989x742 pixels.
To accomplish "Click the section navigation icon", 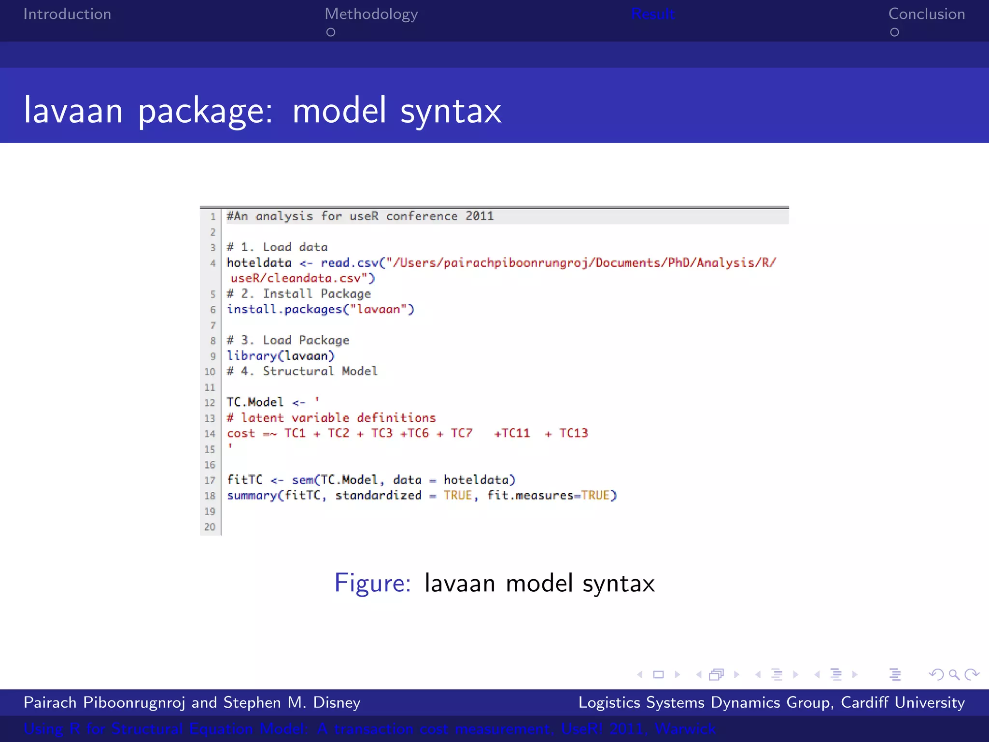I will pyautogui.click(x=836, y=674).
